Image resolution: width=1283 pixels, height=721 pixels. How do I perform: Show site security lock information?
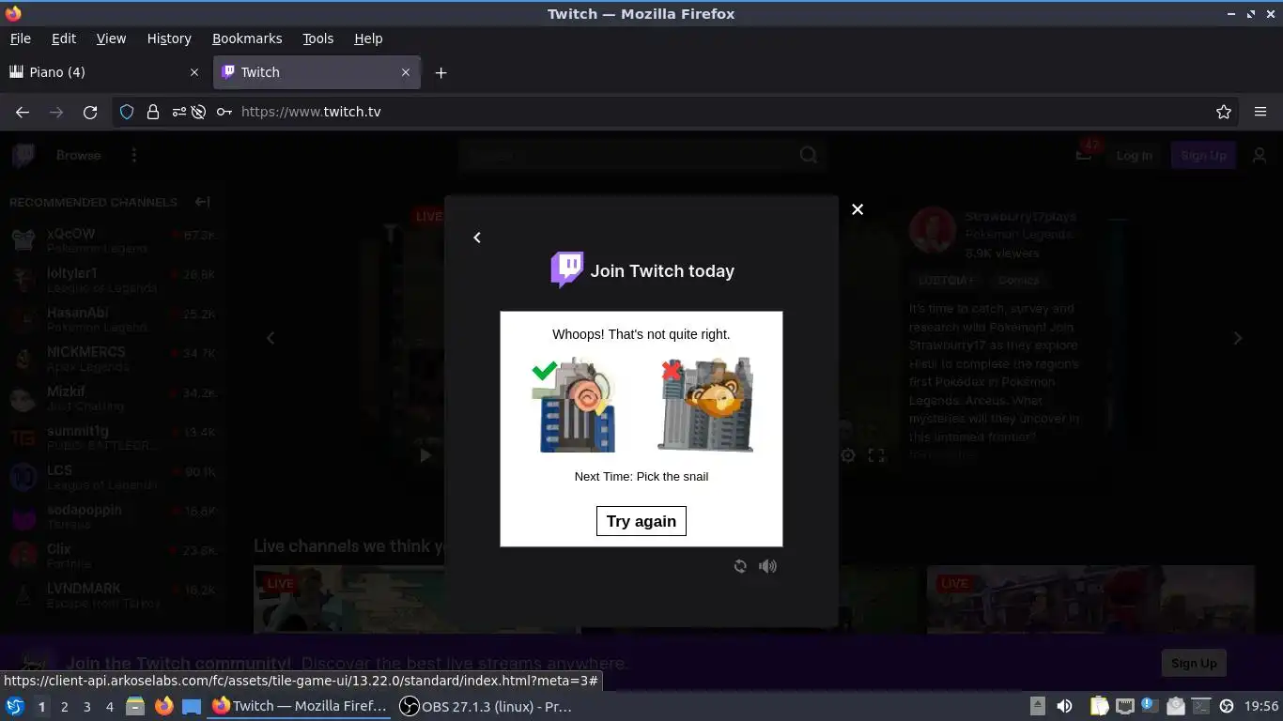(x=153, y=112)
